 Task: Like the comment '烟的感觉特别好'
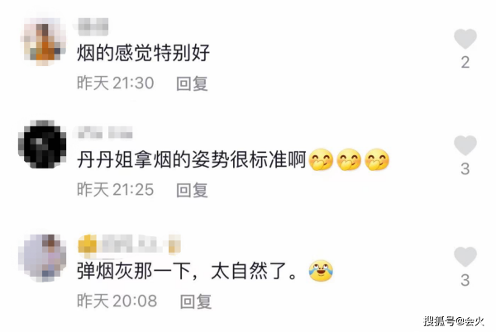tap(465, 39)
